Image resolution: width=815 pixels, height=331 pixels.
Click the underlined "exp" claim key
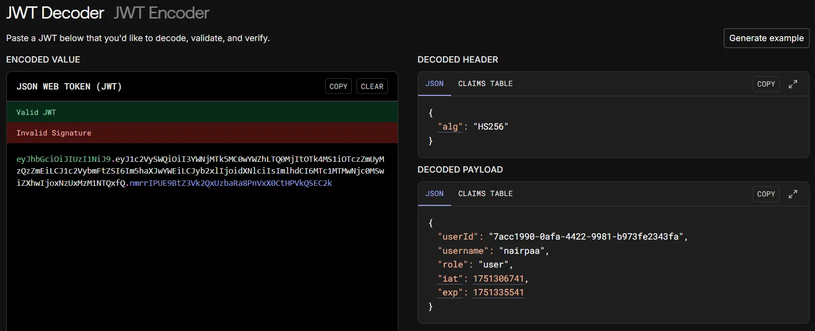coord(450,292)
